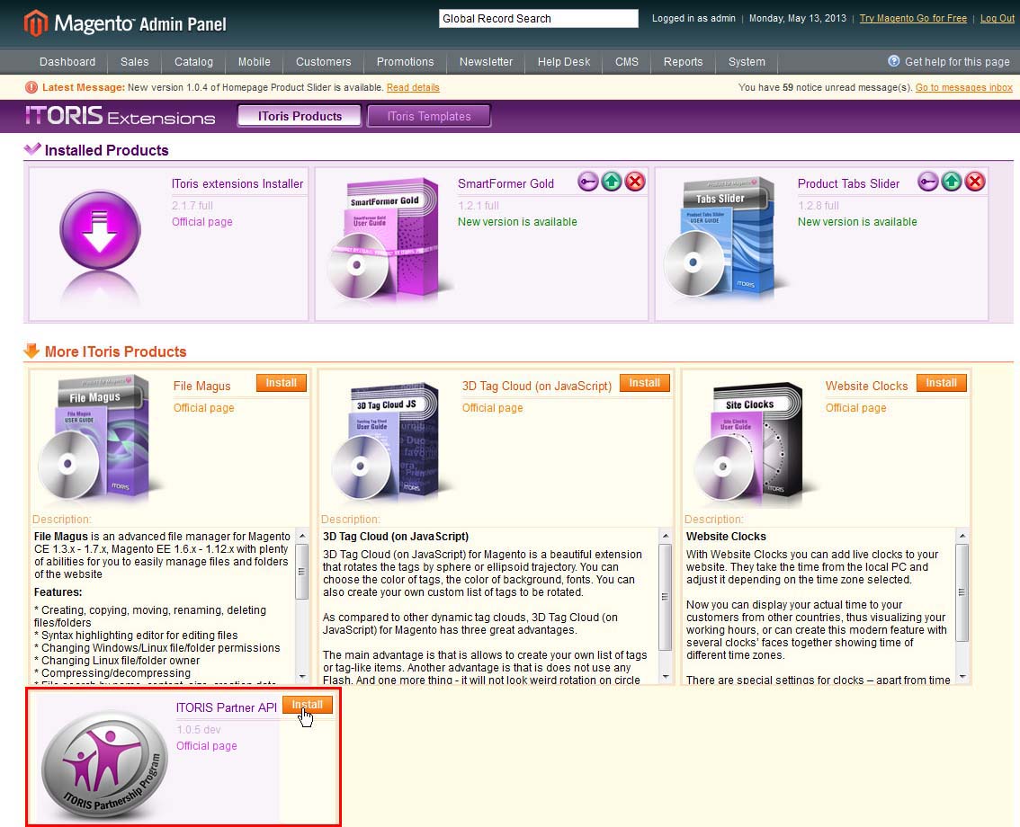1020x827 pixels.
Task: Click the help question mark icon
Action: click(894, 61)
